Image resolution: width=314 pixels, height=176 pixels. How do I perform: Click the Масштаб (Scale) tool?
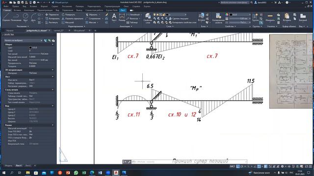click(x=68, y=22)
